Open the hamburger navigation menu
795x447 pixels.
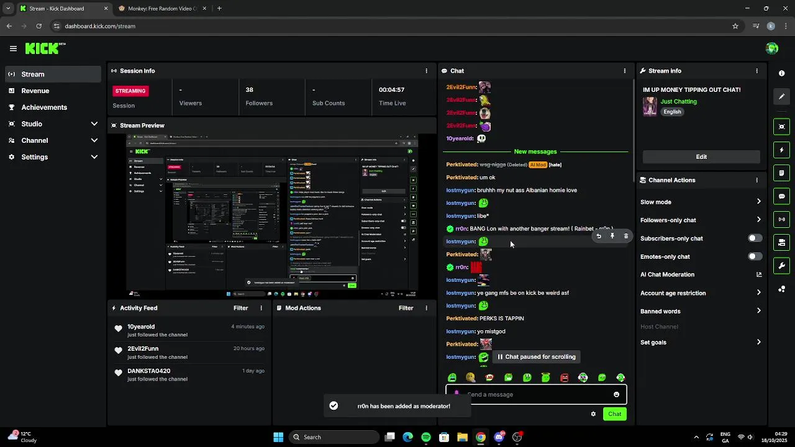click(x=13, y=48)
